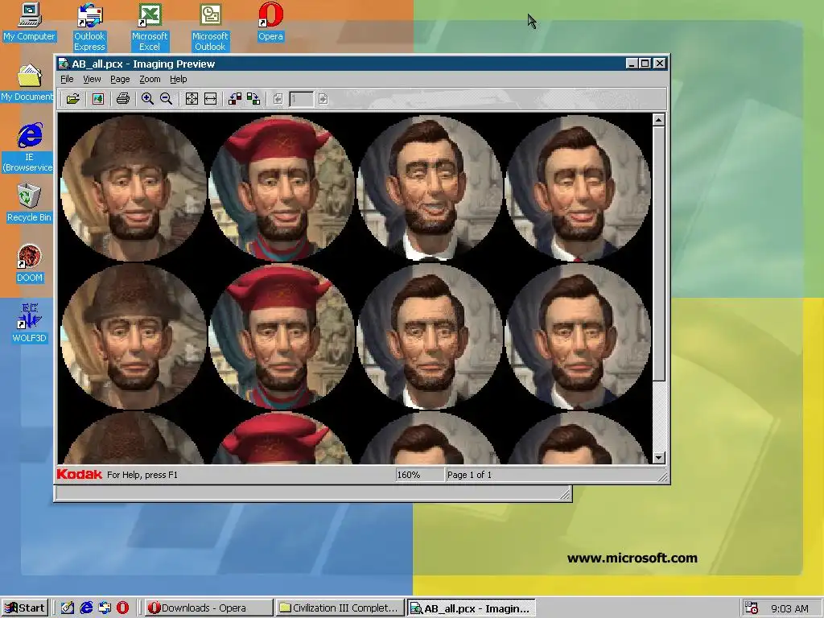Open the Help menu
The width and height of the screenshot is (824, 618).
178,79
